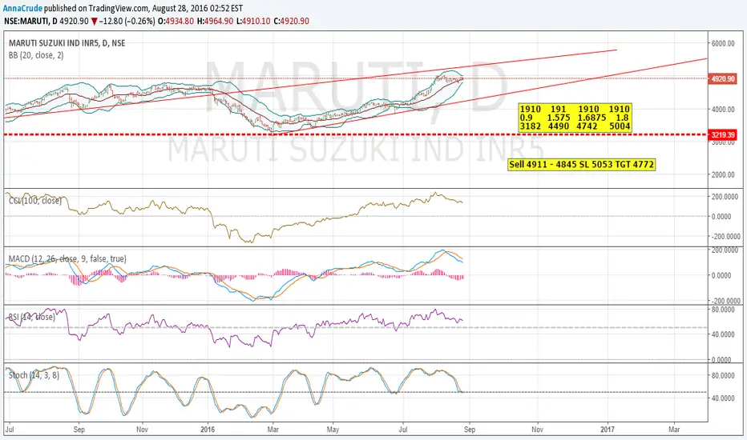Select the BB (20, close, 2) indicator label

pos(36,55)
